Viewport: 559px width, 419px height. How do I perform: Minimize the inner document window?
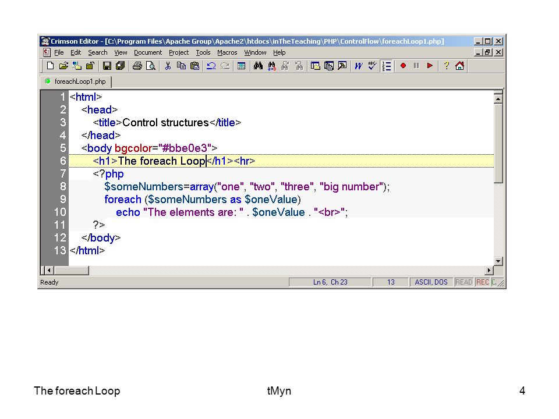(x=479, y=52)
